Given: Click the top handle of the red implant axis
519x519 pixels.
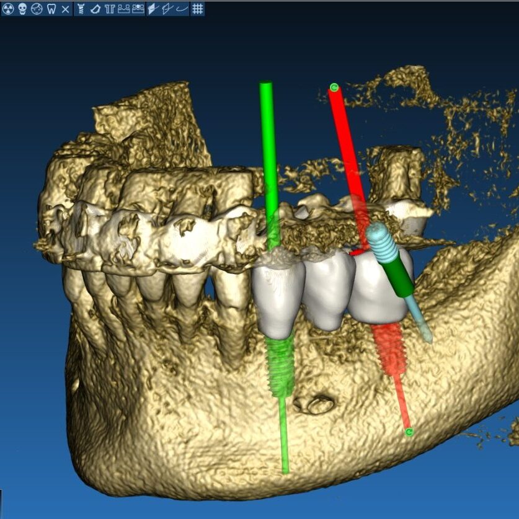Looking at the screenshot, I should pos(334,87).
